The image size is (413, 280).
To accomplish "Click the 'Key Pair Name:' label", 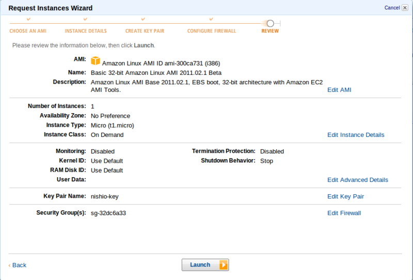I will (65, 196).
